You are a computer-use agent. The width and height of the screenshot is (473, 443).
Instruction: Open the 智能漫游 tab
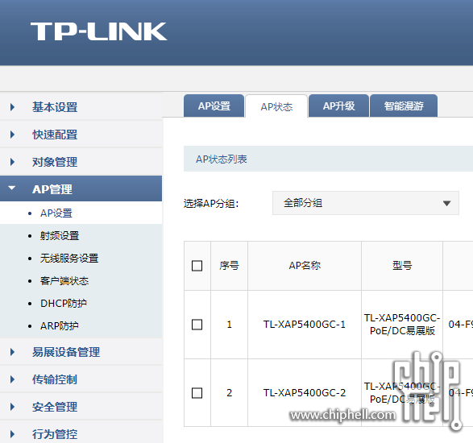tap(404, 106)
